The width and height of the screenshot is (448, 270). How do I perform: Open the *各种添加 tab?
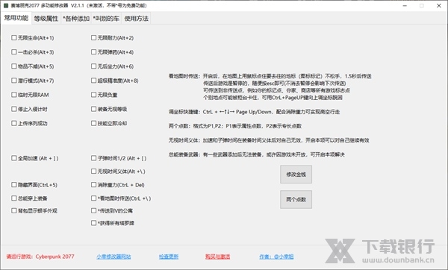76,19
